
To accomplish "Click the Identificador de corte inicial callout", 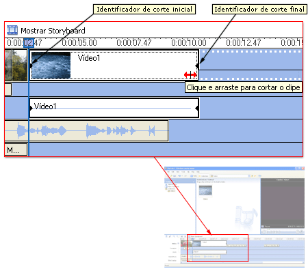I will tap(144, 10).
